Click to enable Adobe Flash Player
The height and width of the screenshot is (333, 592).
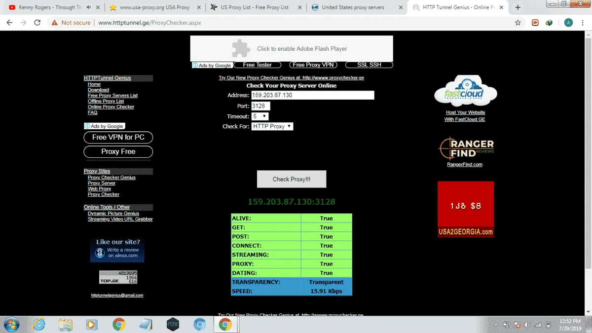click(292, 48)
